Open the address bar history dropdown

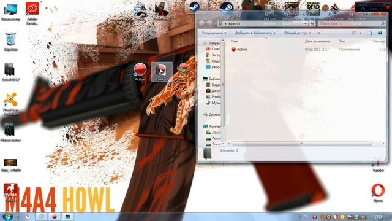click(x=306, y=23)
